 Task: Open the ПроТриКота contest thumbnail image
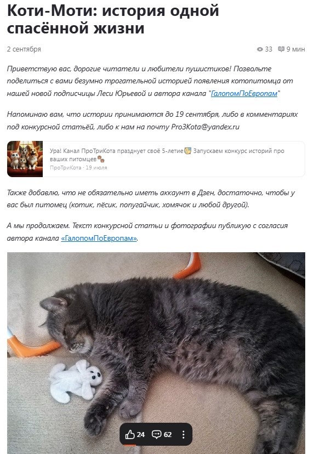click(x=25, y=159)
